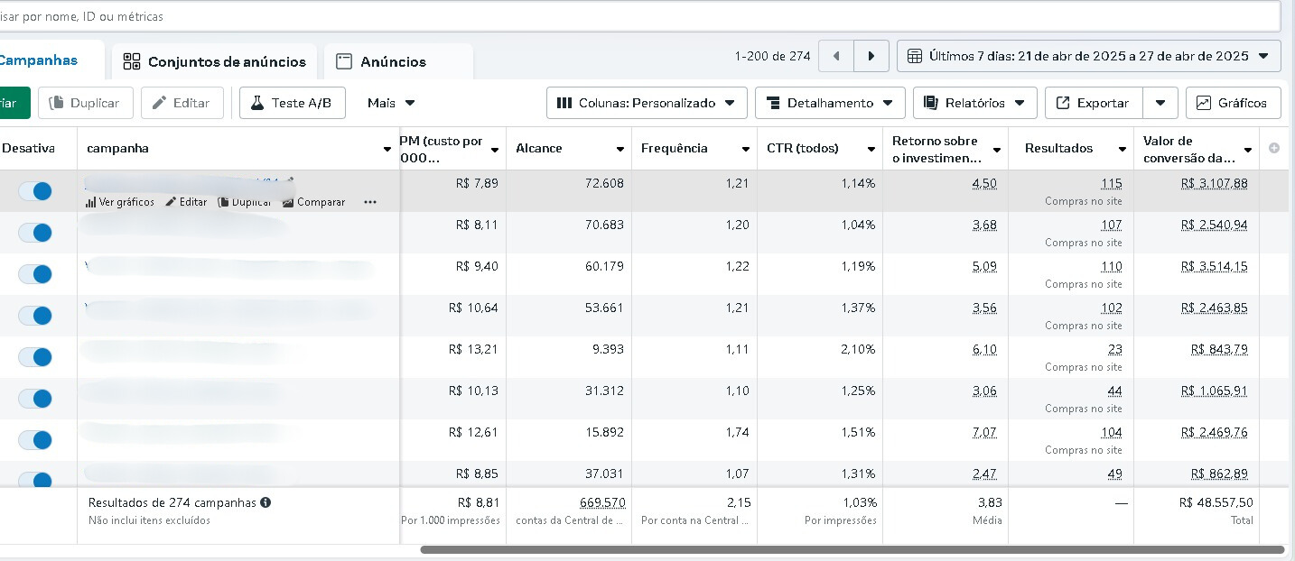Image resolution: width=1295 pixels, height=561 pixels.
Task: Click conversion value R$ 3.514,15
Action: [1214, 266]
